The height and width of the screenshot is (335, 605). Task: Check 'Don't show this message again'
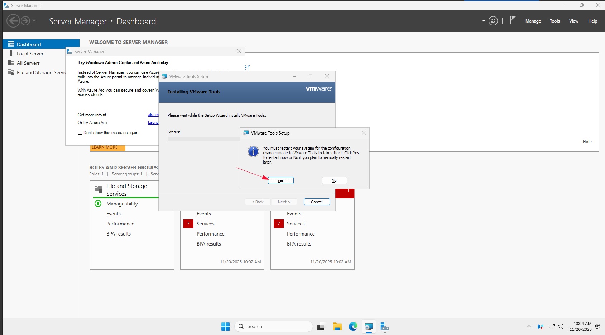coord(80,133)
